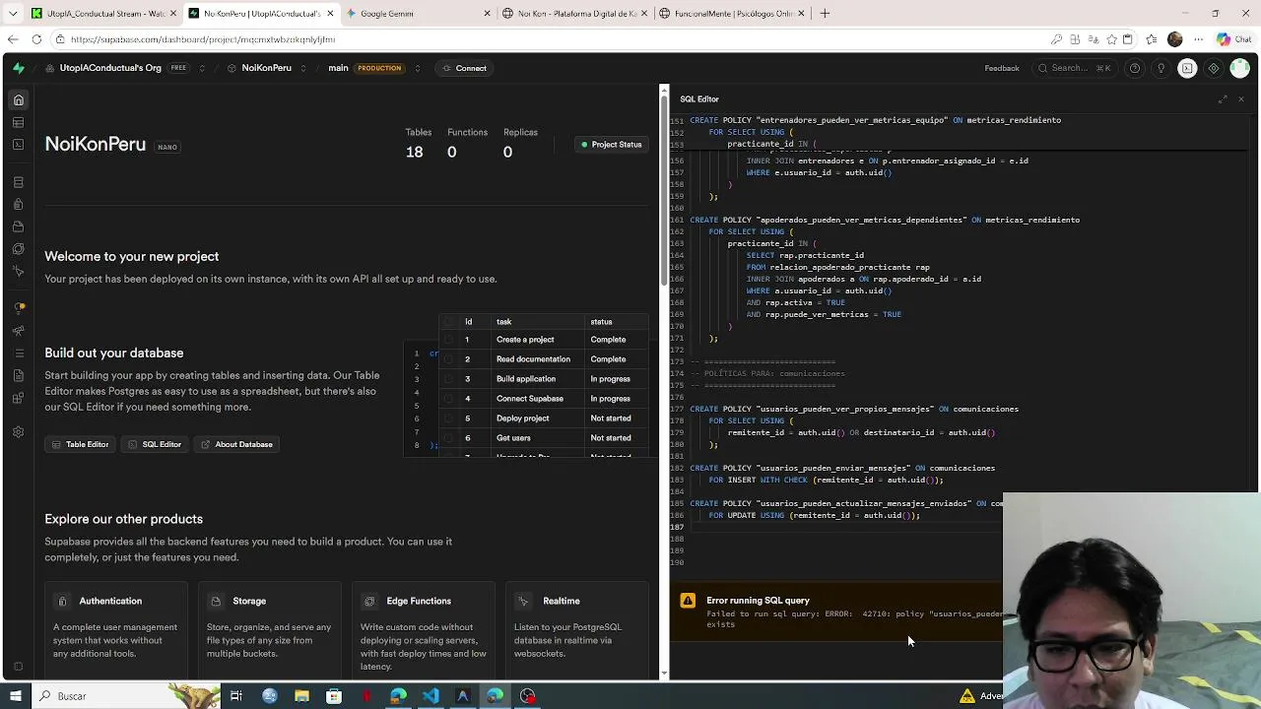Open File Explorer from taskbar
Viewport: 1261px width, 709px height.
(x=301, y=696)
